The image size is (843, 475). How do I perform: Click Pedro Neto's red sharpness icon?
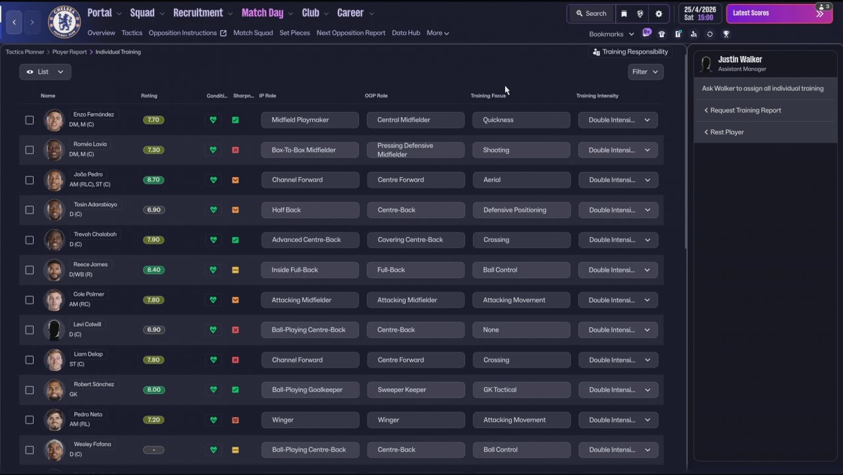click(x=235, y=420)
